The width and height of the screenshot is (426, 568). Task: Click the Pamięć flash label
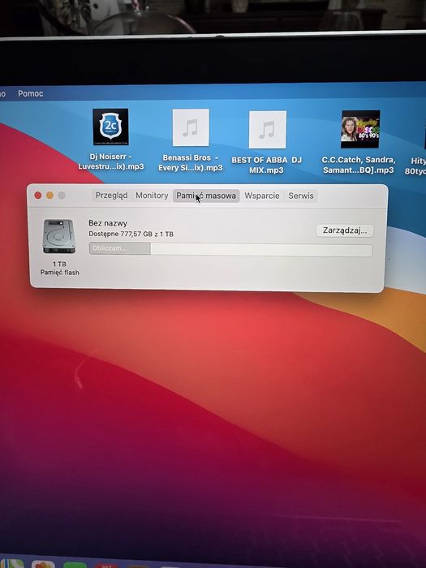(59, 273)
